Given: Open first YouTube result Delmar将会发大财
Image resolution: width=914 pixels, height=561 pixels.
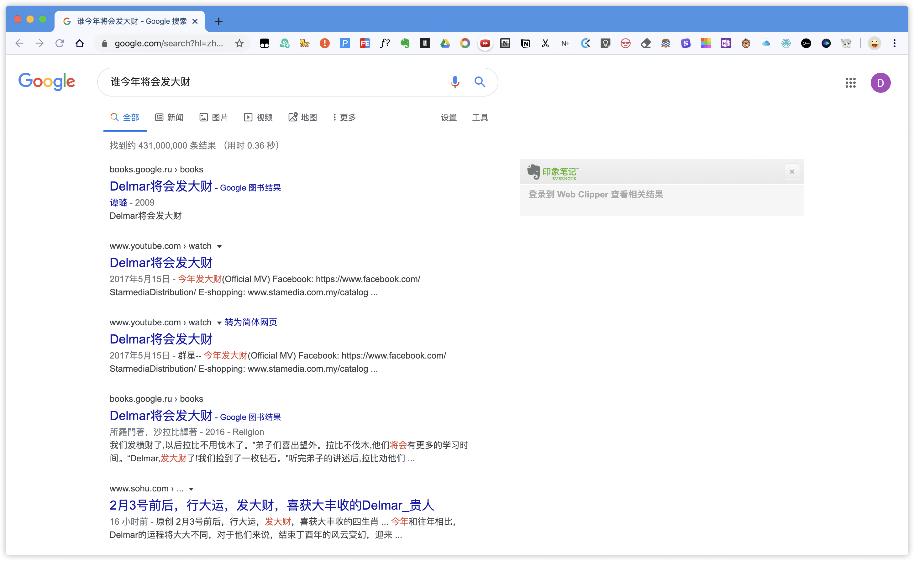Looking at the screenshot, I should pos(161,263).
